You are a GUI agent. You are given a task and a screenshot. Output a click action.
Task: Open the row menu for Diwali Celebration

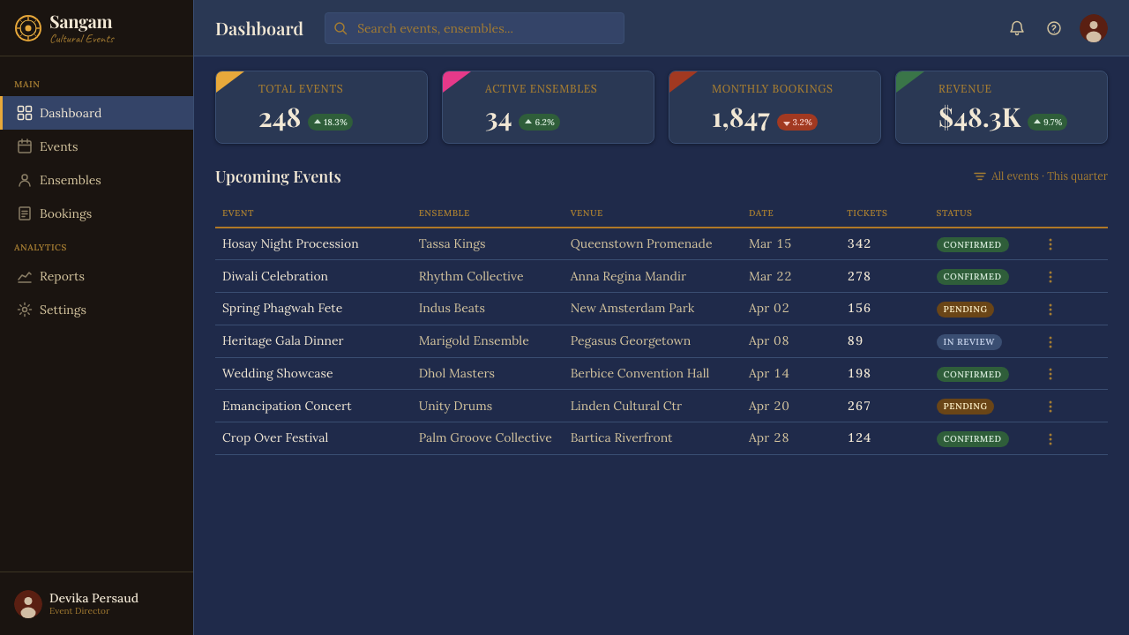click(x=1050, y=277)
